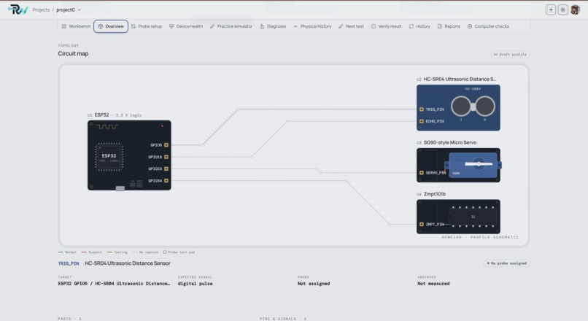Switch to the History tab
This screenshot has width=588, height=321.
(x=419, y=26)
